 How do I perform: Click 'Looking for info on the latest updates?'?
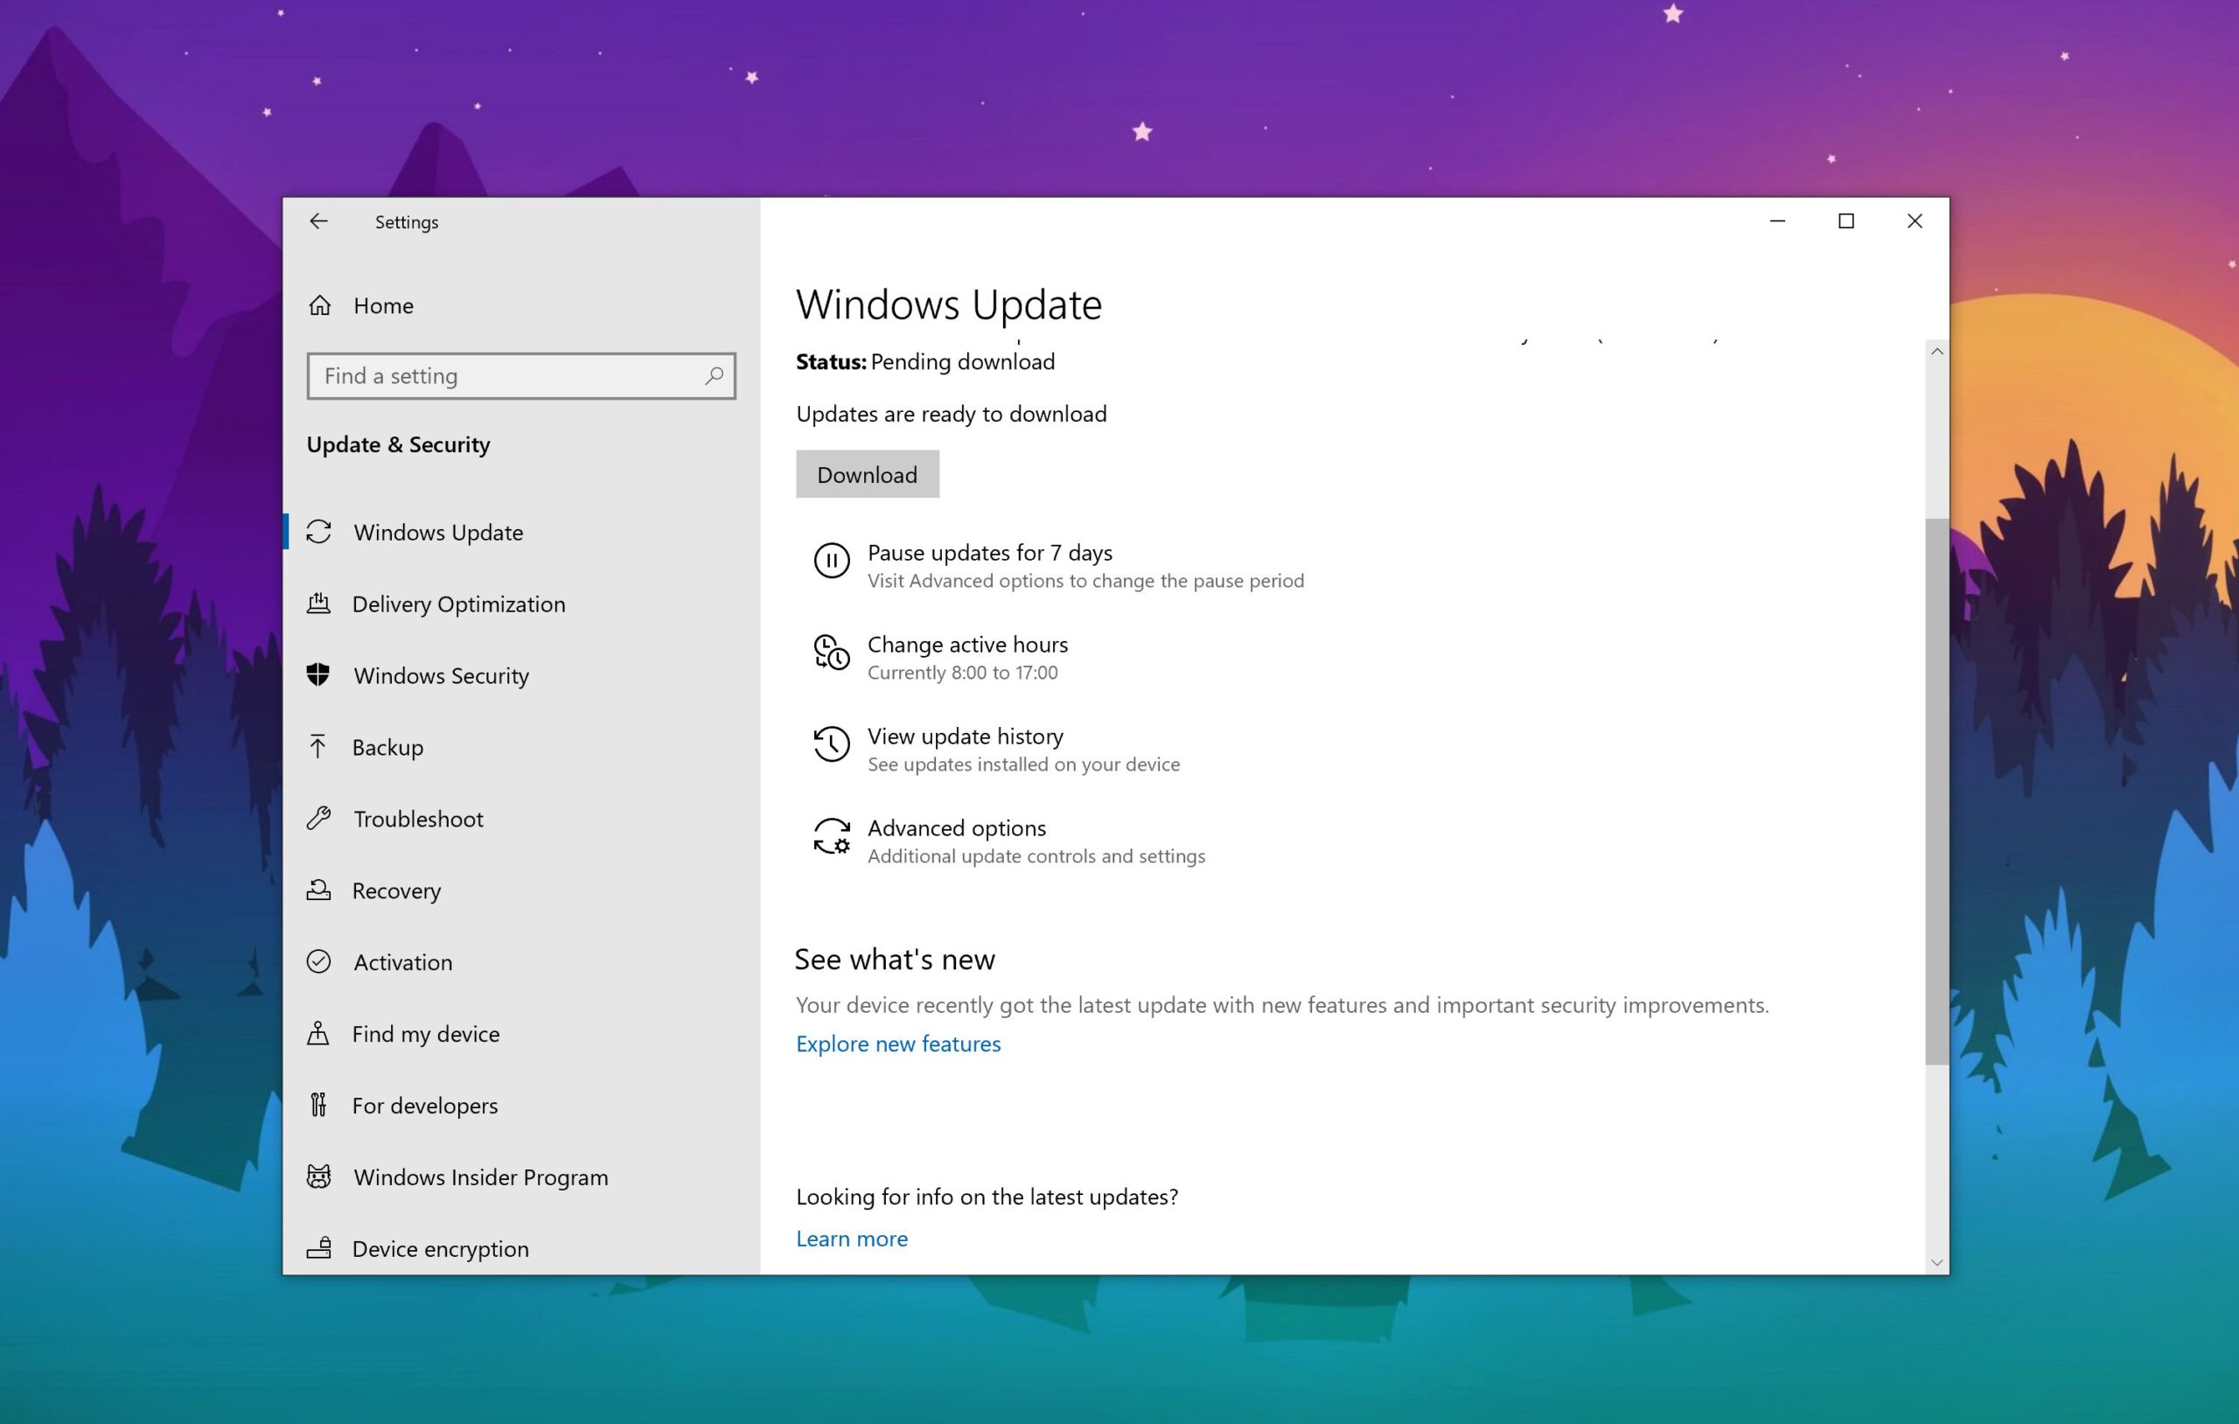coord(987,1196)
